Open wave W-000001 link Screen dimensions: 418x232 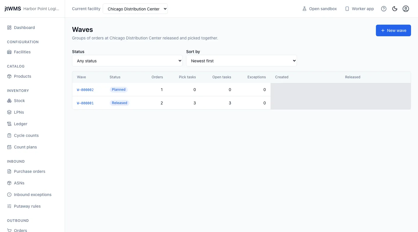pyautogui.click(x=85, y=103)
